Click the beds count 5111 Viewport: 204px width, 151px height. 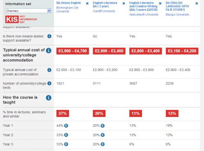[96, 83]
